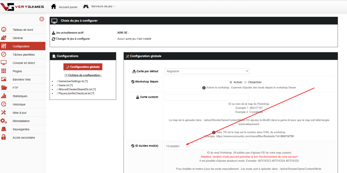Click the Tableau de bord gauge icon
347x173 pixels.
[x=4, y=30]
